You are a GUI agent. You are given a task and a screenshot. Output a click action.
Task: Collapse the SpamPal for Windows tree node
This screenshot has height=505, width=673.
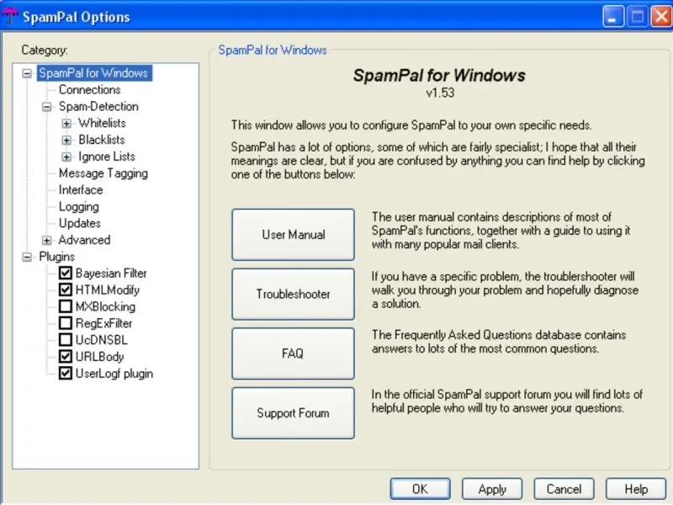[27, 73]
